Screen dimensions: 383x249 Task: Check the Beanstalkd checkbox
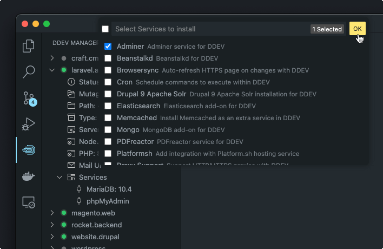[x=108, y=58]
